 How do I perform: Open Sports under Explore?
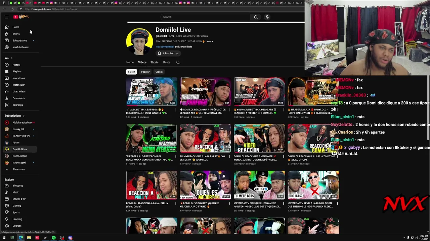pyautogui.click(x=16, y=212)
